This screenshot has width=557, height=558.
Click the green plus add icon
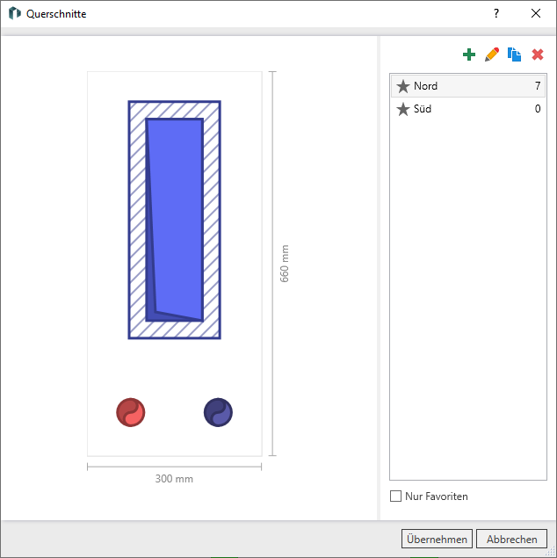pos(469,54)
